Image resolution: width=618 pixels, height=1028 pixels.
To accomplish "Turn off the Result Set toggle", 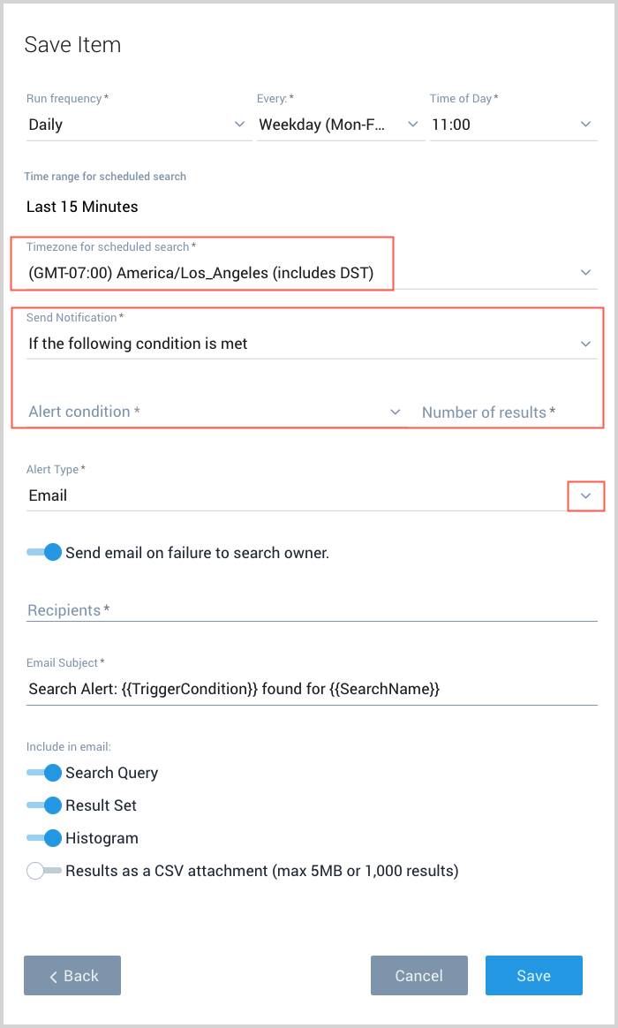I will coord(44,805).
